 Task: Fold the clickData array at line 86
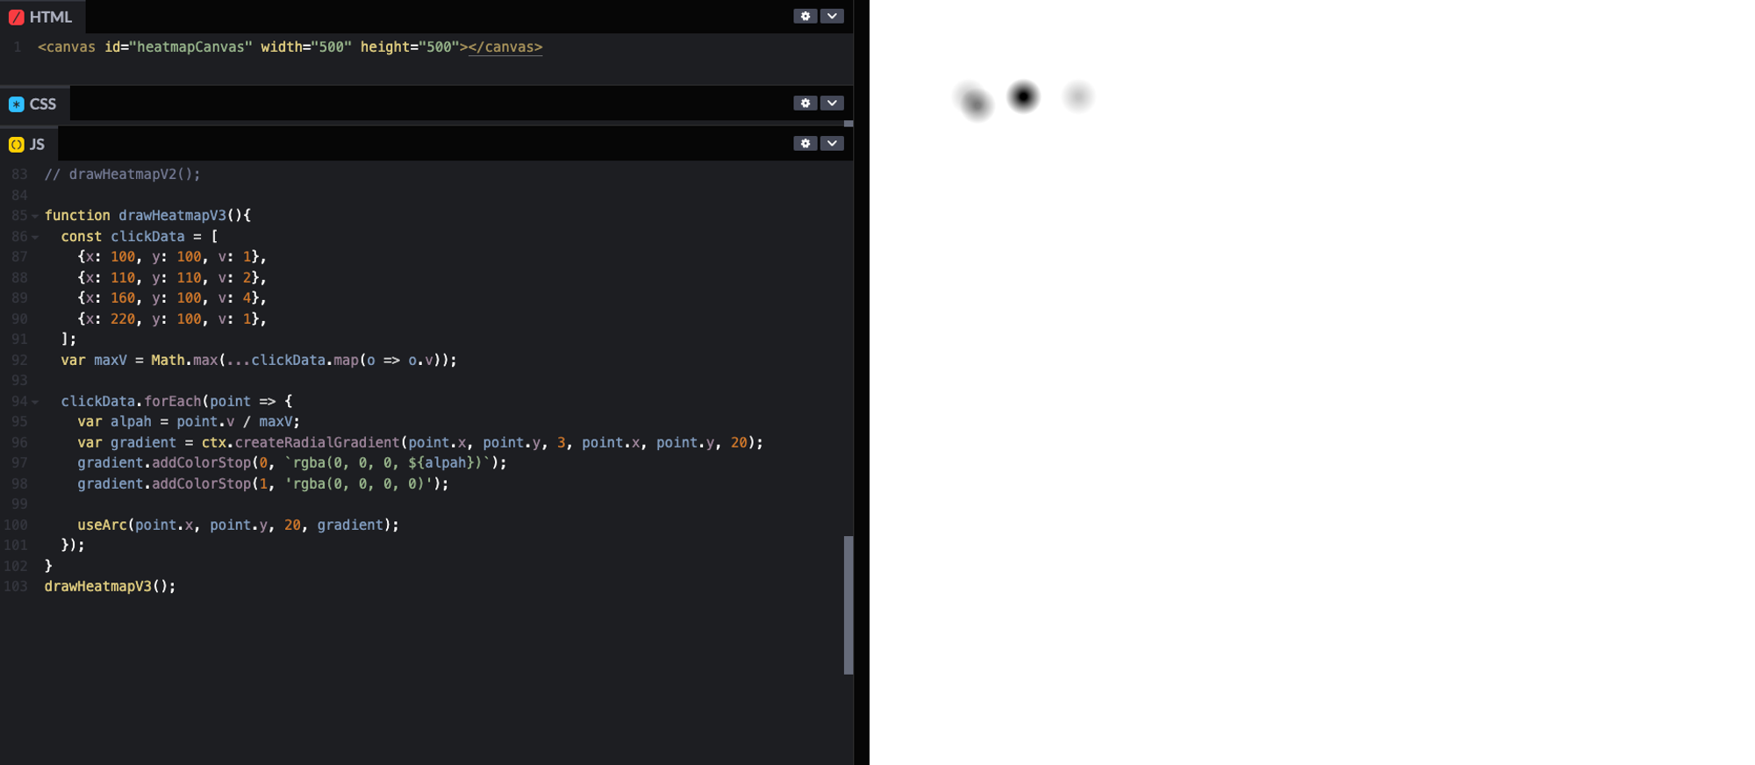point(35,237)
